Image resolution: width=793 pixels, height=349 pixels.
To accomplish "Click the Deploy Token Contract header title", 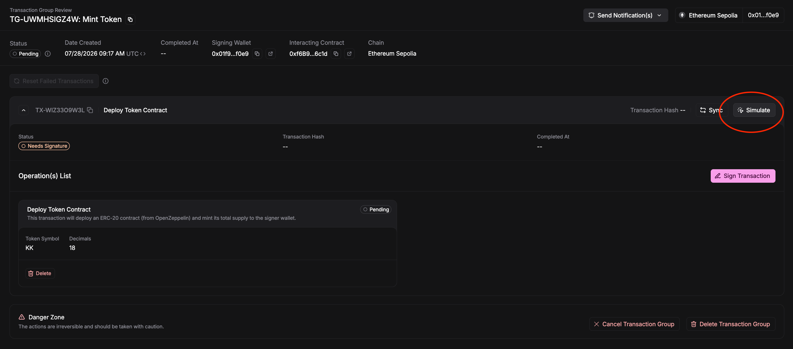I will [135, 110].
